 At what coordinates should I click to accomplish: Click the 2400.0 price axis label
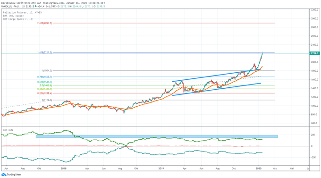click(x=315, y=45)
